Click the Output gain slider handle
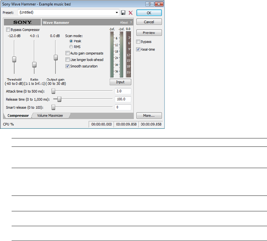This screenshot has height=241, width=267. (56, 57)
